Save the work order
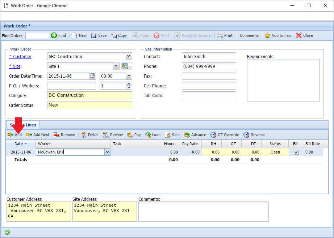Viewport: 334px width, 238px height. [99, 35]
